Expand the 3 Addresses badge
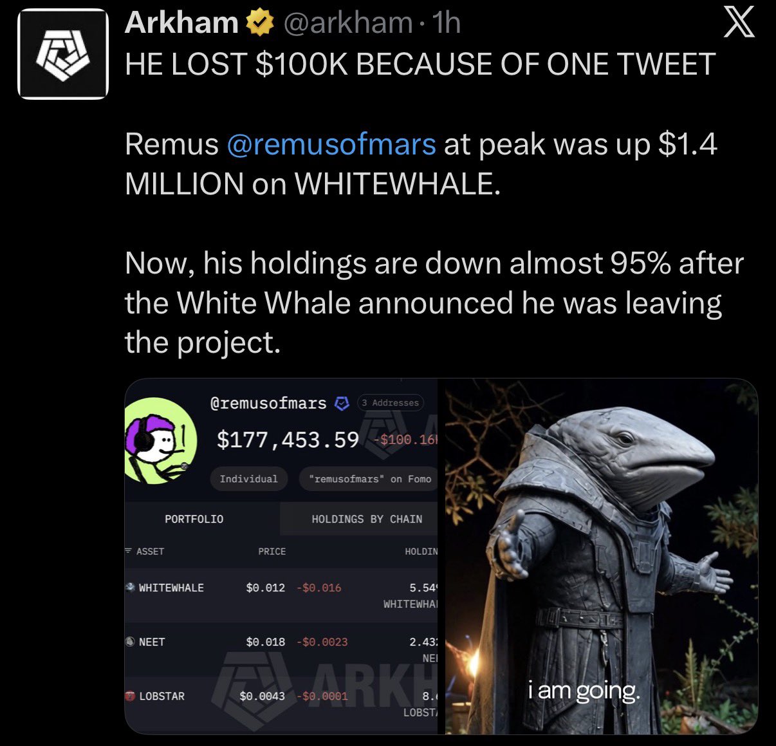 click(390, 403)
